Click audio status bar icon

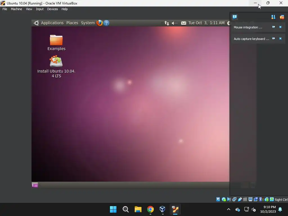(229, 199)
